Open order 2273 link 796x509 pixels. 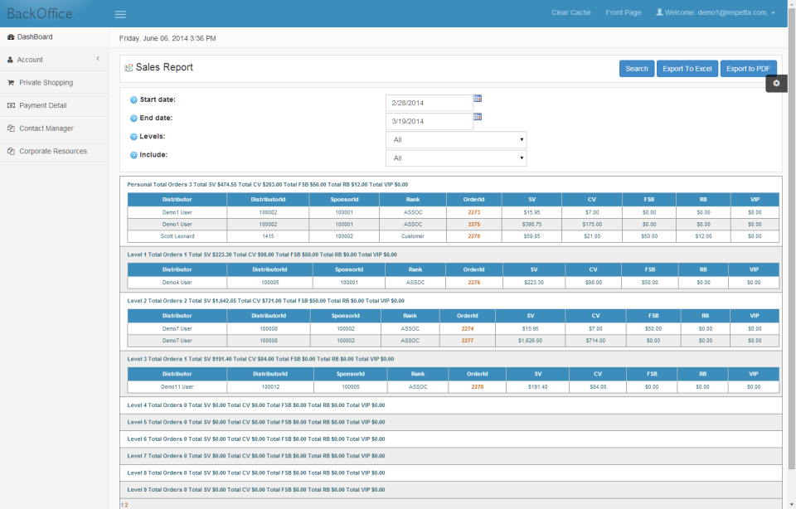(x=473, y=212)
